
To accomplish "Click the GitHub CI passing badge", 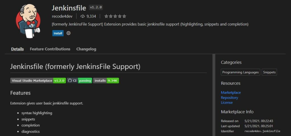I will (80, 80).
